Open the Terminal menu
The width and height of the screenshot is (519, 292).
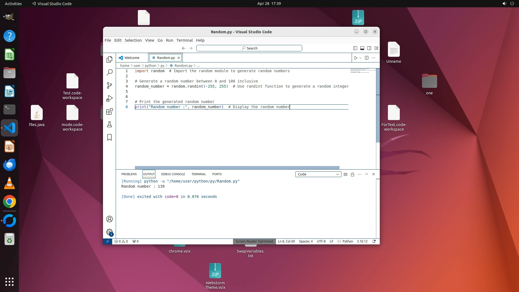184,40
